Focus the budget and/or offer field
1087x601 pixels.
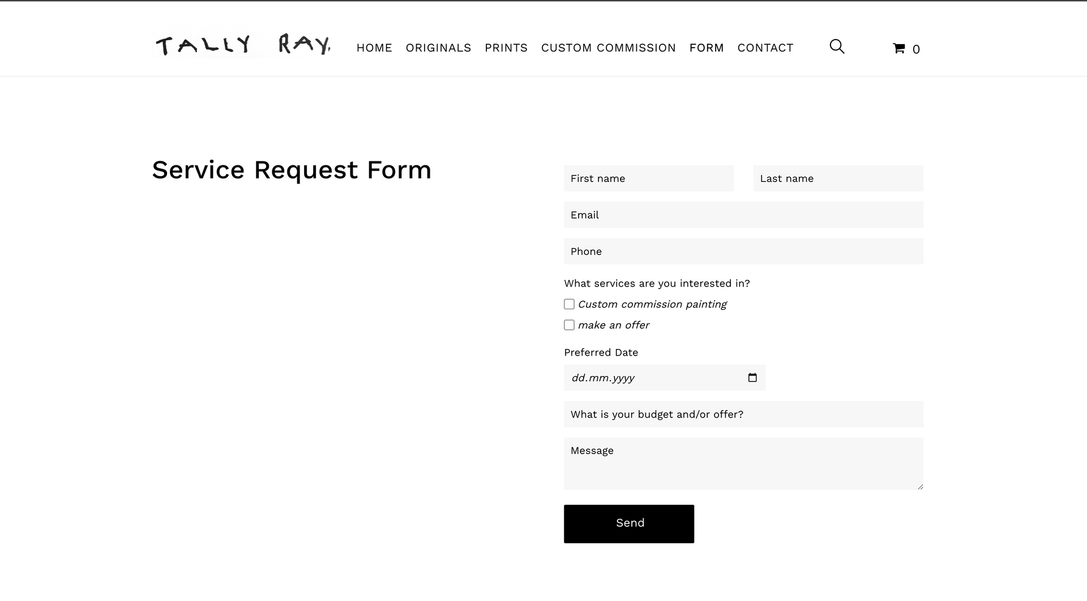pos(743,414)
